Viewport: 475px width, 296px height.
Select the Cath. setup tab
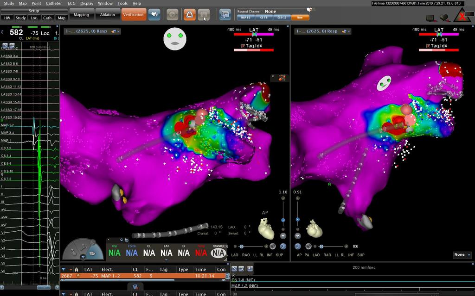48,18
